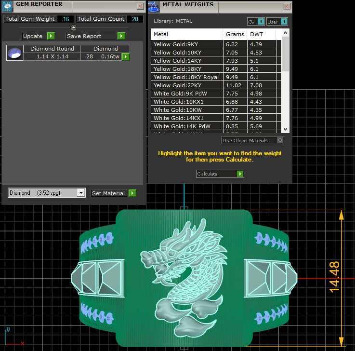Select the White Gold:14K PdW row

[x=216, y=126]
